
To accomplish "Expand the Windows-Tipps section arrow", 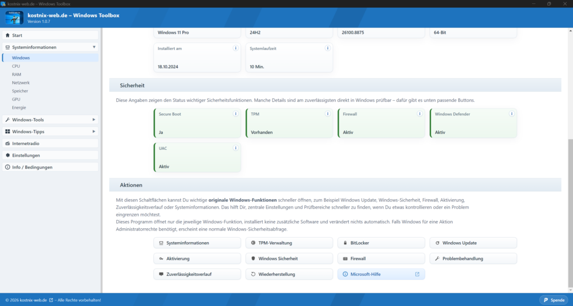I will pyautogui.click(x=94, y=131).
